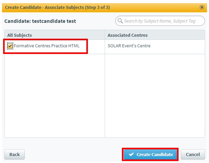209x163 pixels.
Task: Untick the Formative Centres Practice HTML checkbox
Action: point(10,46)
